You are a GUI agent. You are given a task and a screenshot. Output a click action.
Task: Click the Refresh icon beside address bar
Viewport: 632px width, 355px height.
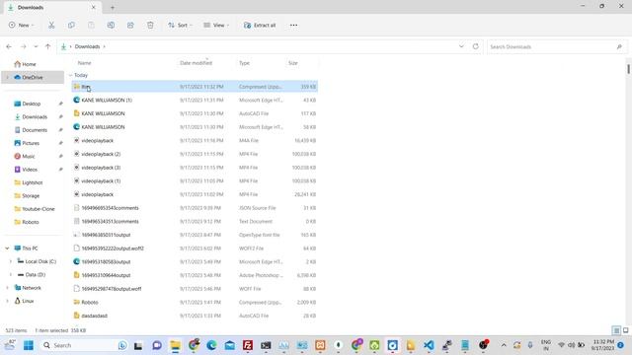click(476, 46)
